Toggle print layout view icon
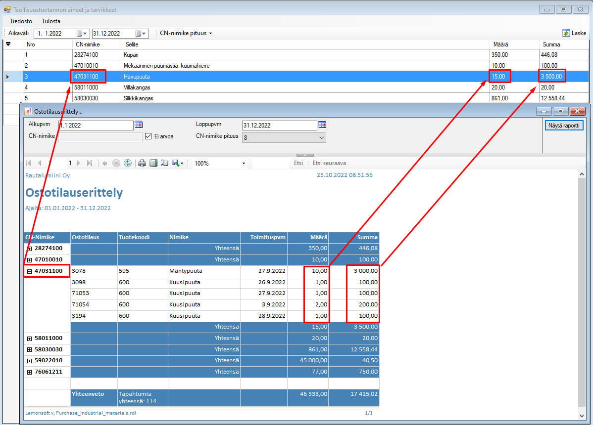The image size is (593, 425). tap(153, 163)
